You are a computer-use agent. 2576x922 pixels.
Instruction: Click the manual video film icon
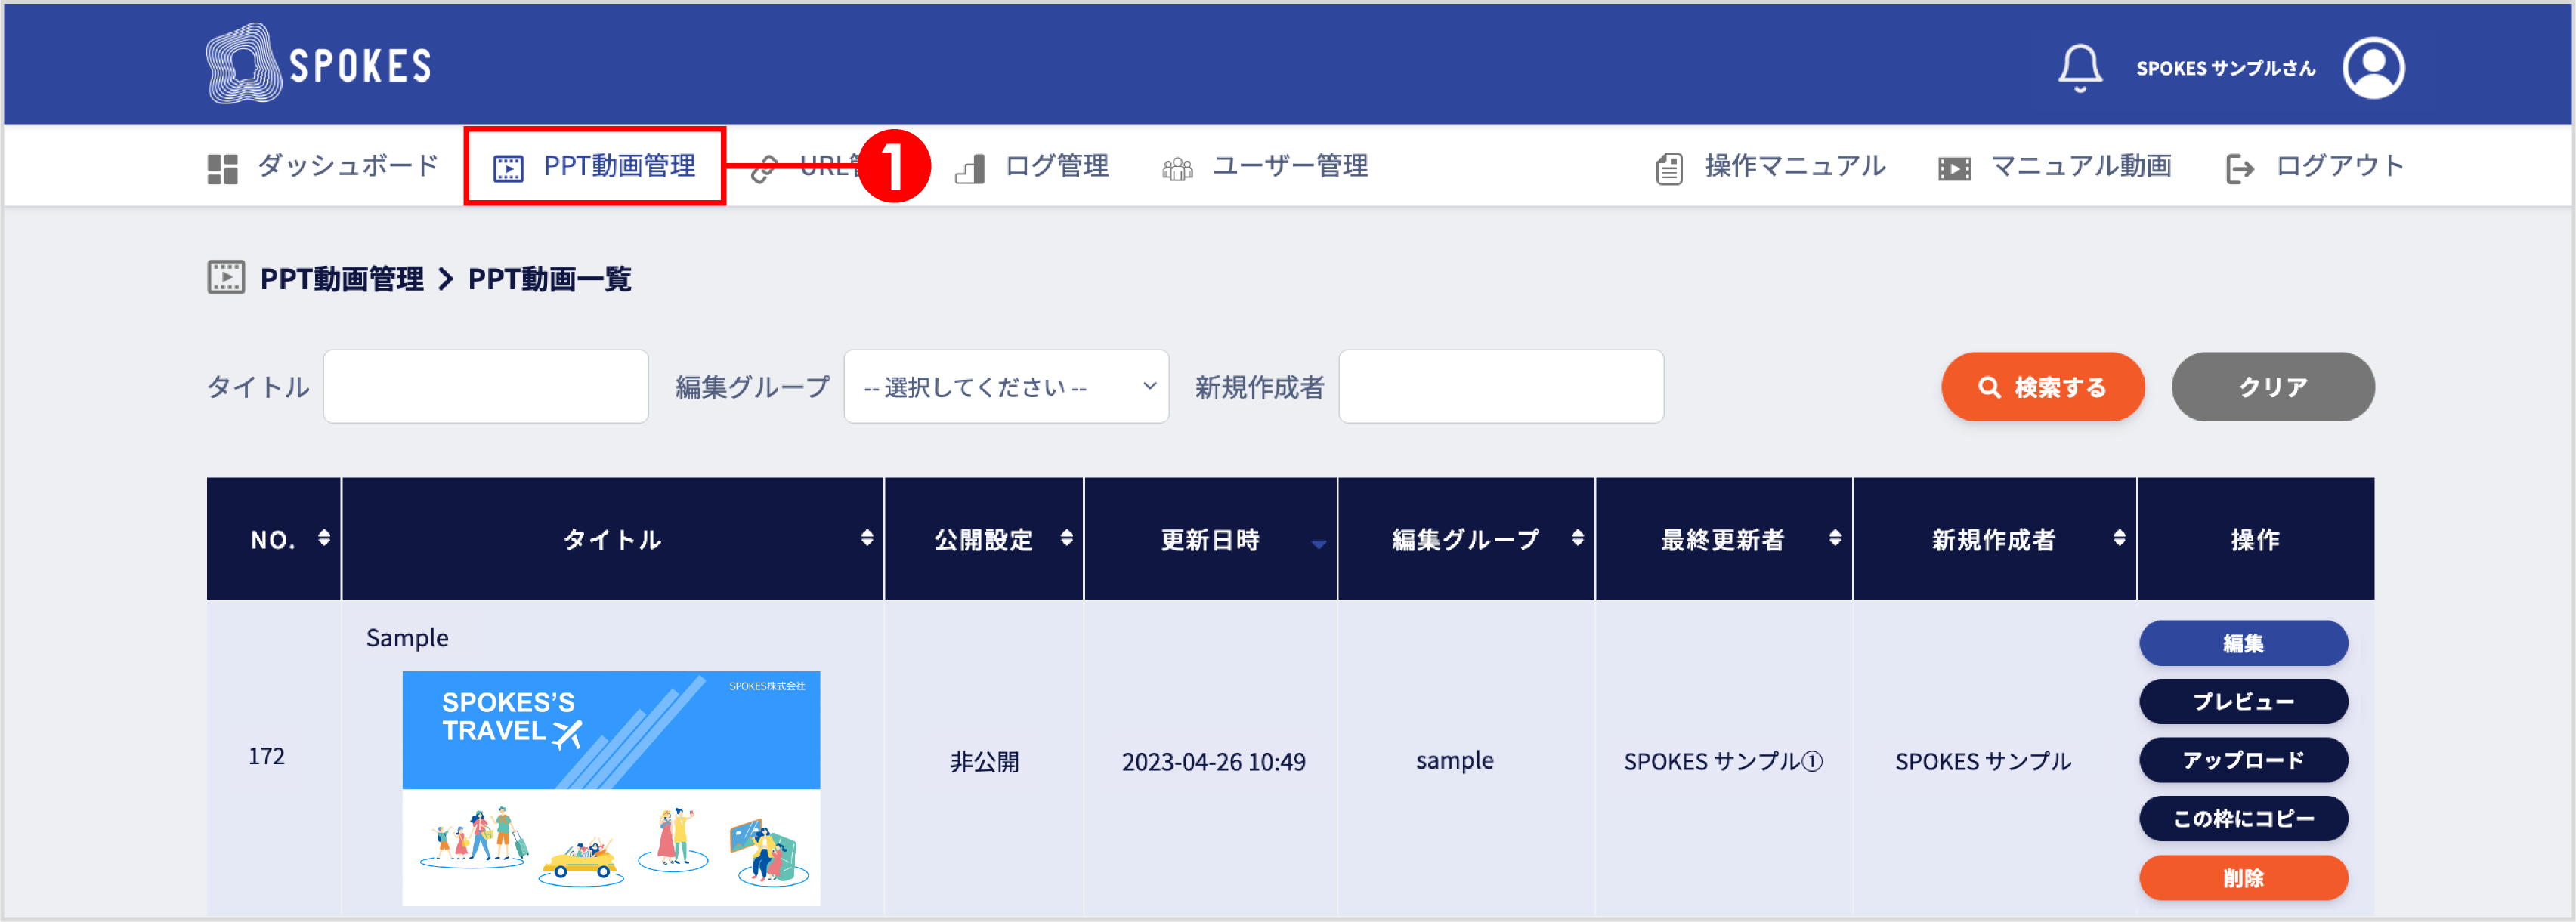click(x=1954, y=169)
